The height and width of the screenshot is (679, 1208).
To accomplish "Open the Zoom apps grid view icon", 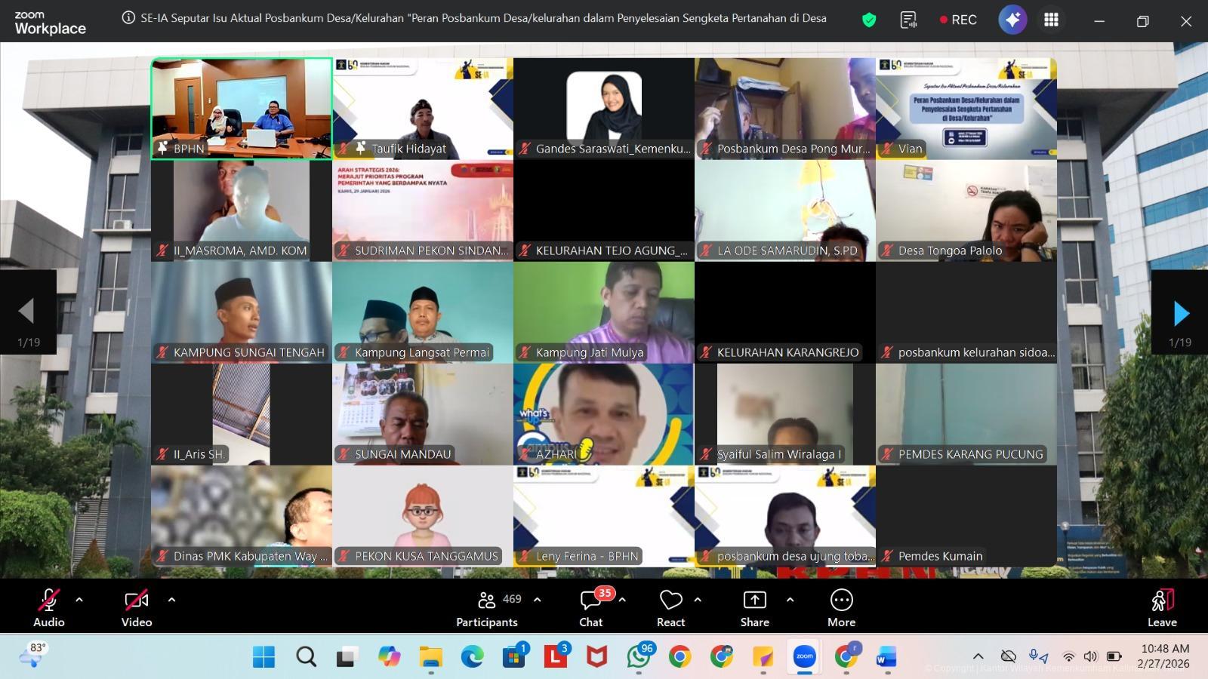I will [1051, 20].
